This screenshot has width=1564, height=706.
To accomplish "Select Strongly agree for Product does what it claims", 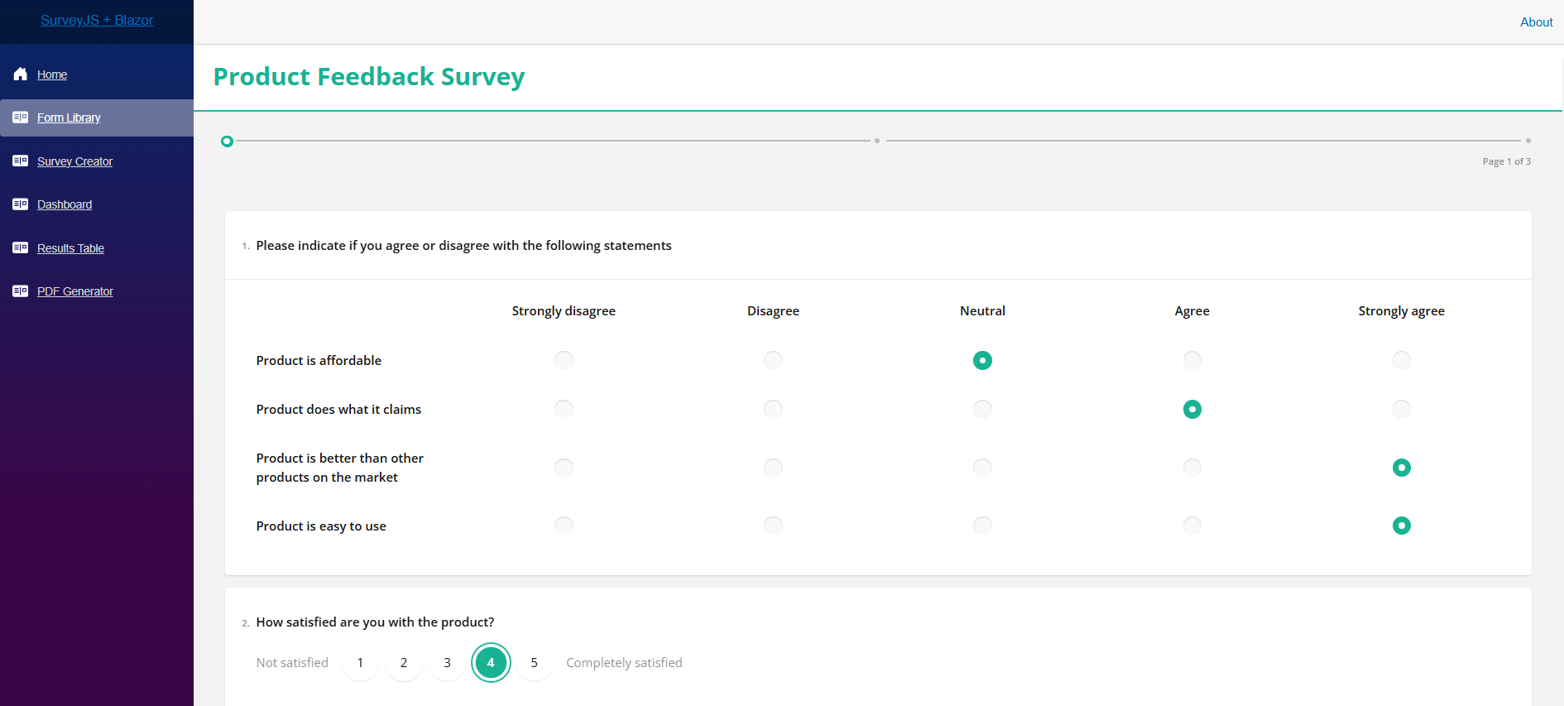I will tap(1401, 409).
